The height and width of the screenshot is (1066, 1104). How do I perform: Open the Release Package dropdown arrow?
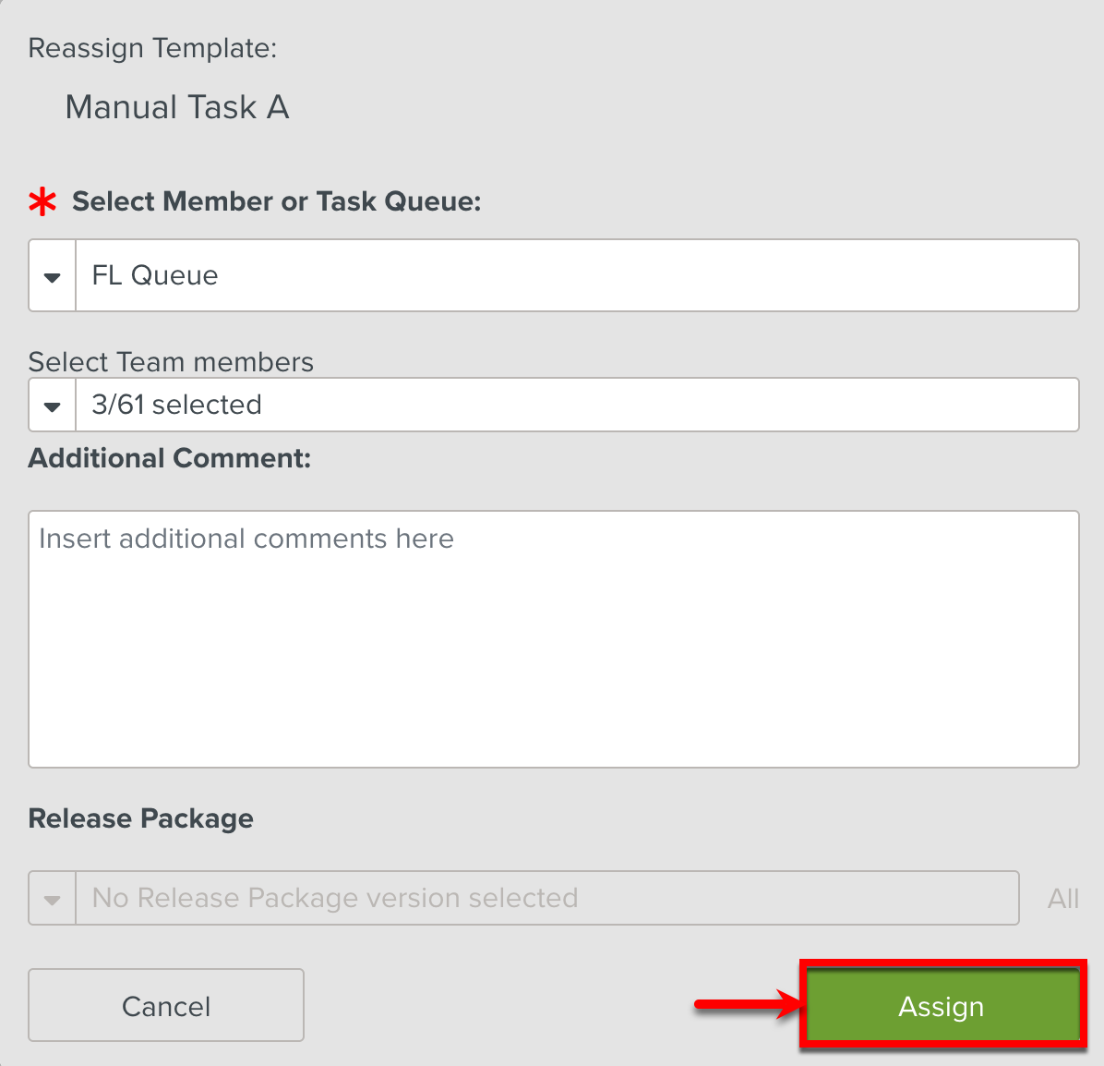(53, 899)
